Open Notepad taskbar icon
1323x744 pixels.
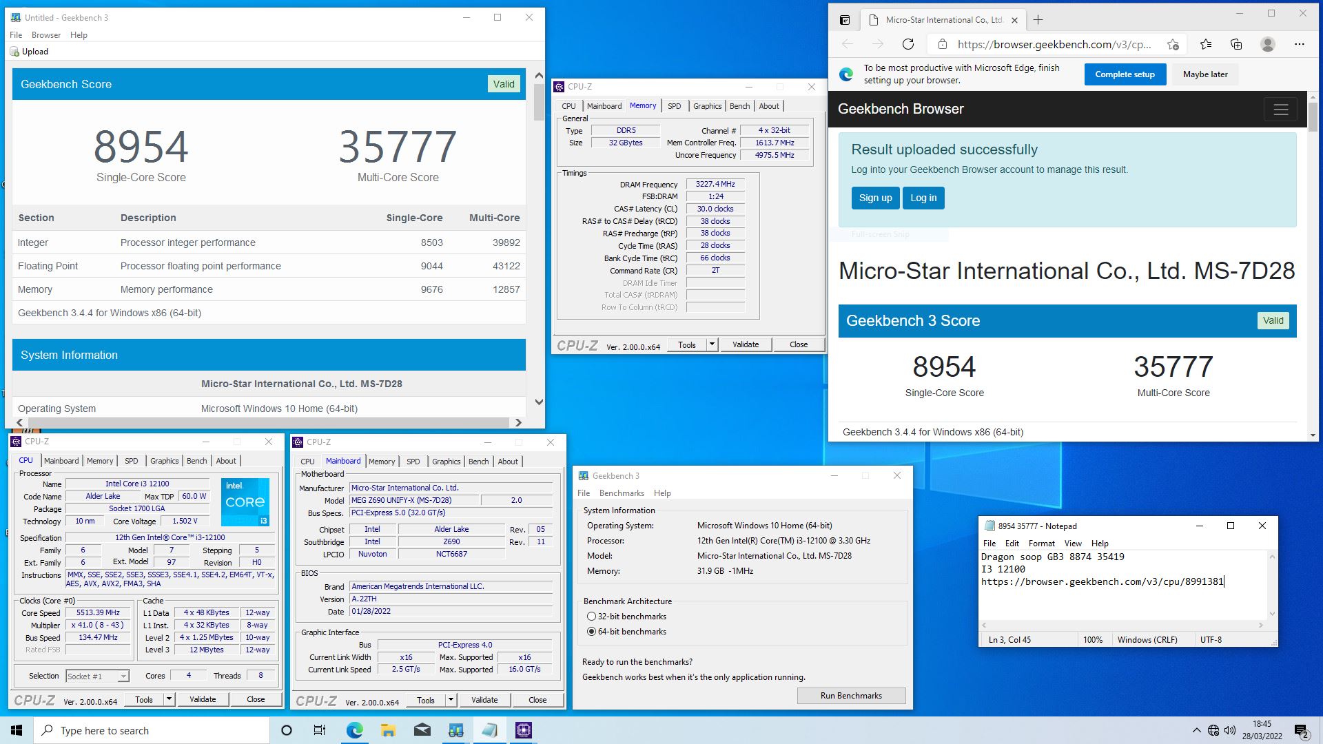tap(490, 730)
